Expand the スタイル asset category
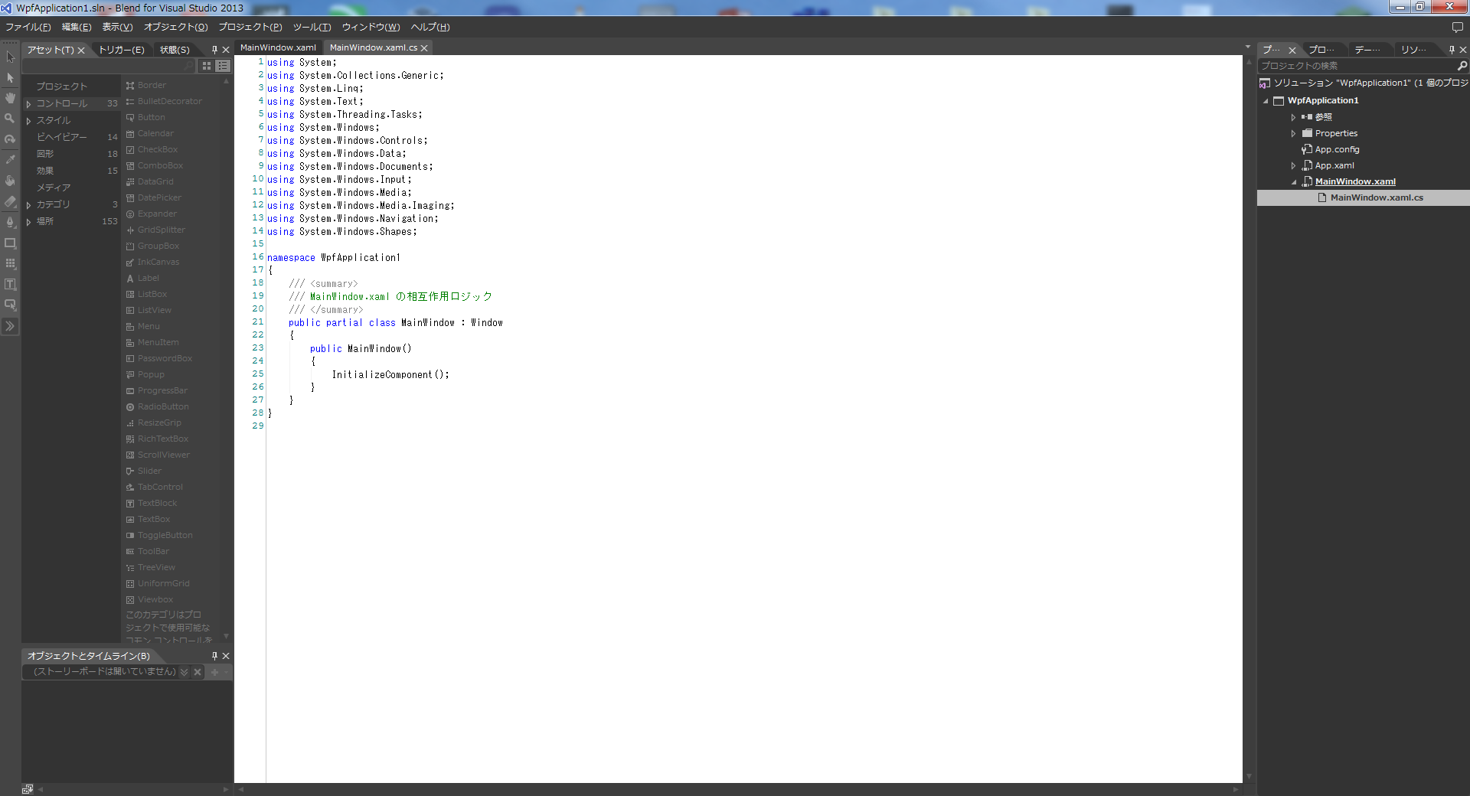1470x796 pixels. click(x=29, y=121)
